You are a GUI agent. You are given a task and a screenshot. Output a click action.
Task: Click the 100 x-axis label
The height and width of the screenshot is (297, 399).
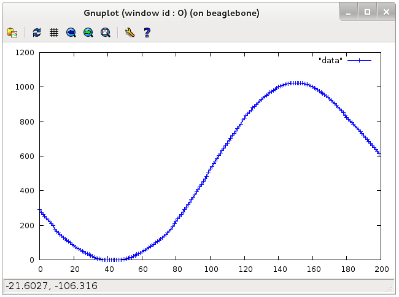[x=211, y=269]
